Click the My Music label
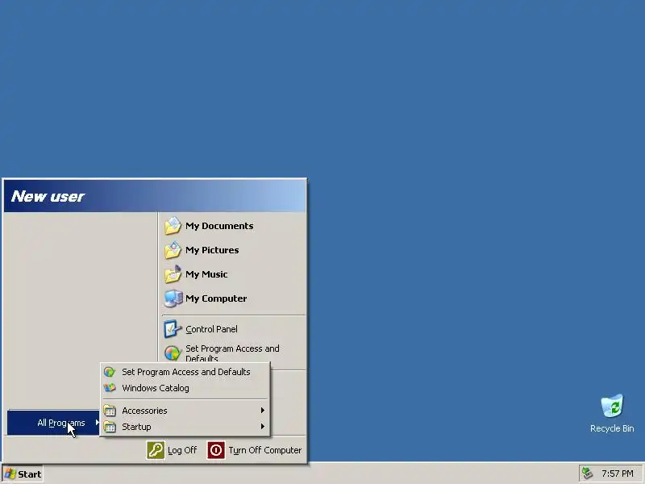 (x=206, y=274)
